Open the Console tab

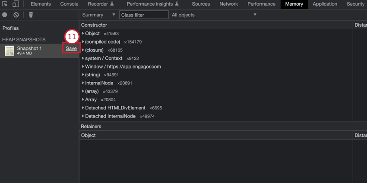tap(69, 4)
